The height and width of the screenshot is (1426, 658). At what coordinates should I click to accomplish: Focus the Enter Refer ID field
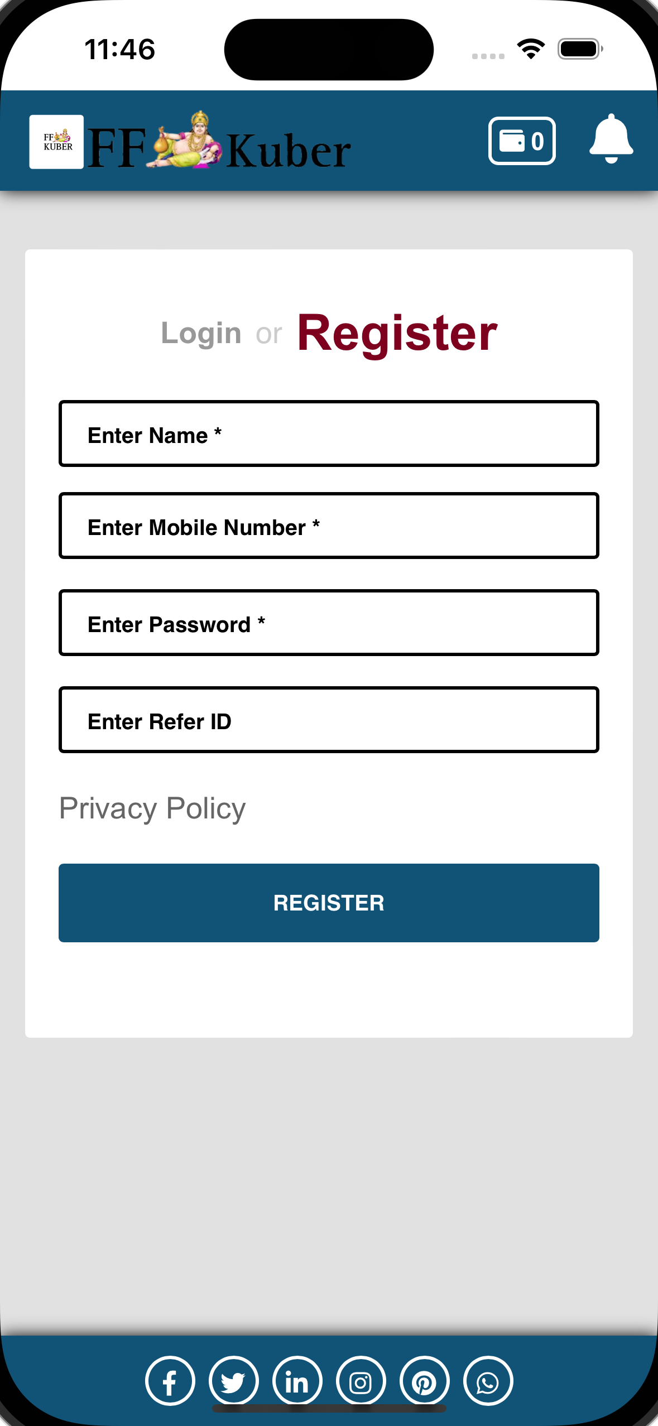[x=329, y=720]
